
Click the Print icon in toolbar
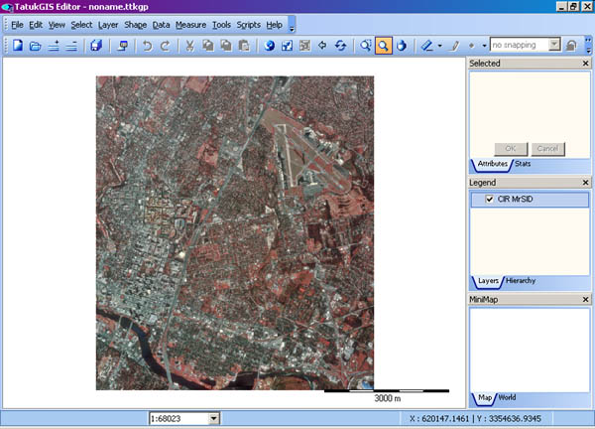122,46
